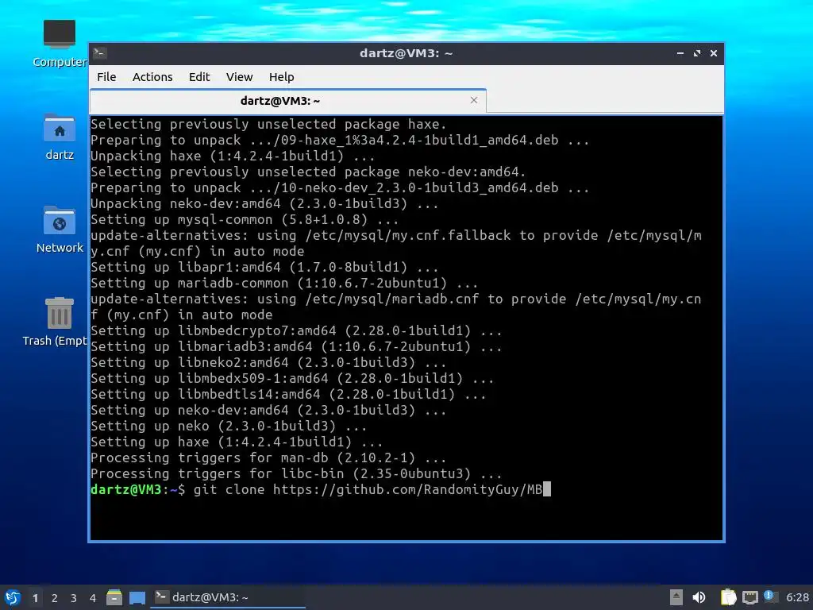Click 'Setting up libapr1:amd64' line
Screen dimensions: 813x610
pyautogui.click(x=264, y=267)
